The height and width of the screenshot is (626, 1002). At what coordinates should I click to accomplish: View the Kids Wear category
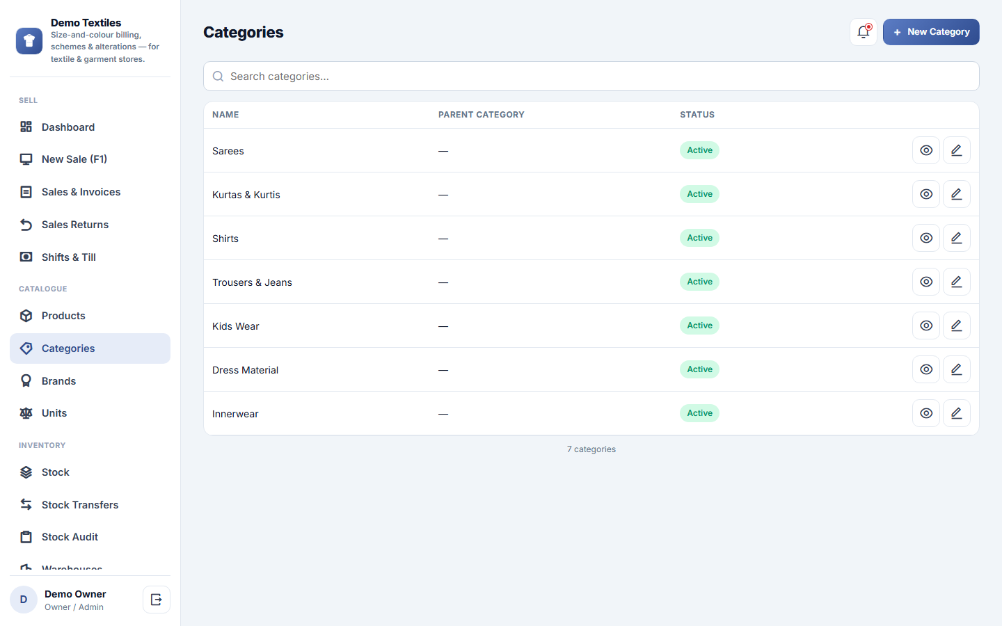point(926,326)
